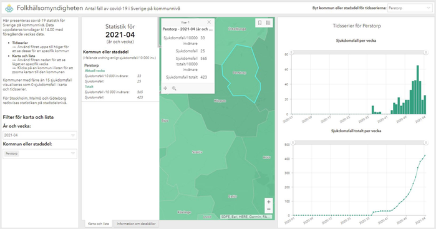Click the list panel scrollbar

coord(159,32)
